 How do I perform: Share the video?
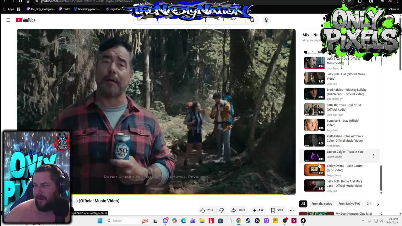238,210
